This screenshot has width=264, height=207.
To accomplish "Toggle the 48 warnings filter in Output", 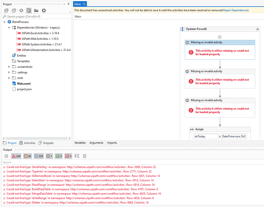I will (x=28, y=156).
